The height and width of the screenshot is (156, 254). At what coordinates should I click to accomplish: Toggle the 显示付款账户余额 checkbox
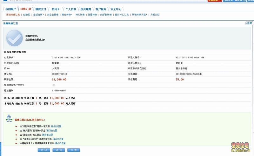(x=54, y=85)
